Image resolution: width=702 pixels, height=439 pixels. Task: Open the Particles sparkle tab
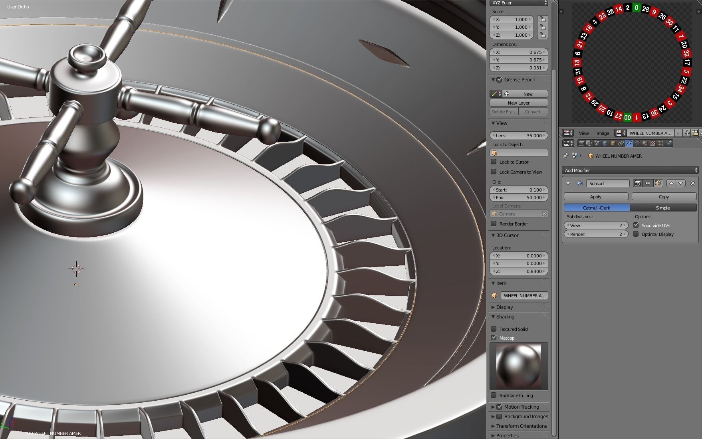(x=661, y=143)
